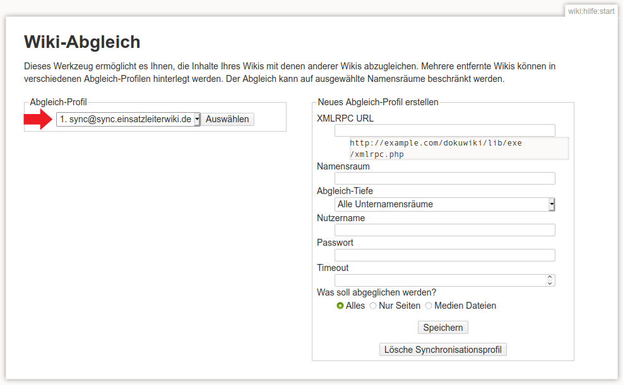Click the Wiki-Abgleich heading

tap(82, 42)
